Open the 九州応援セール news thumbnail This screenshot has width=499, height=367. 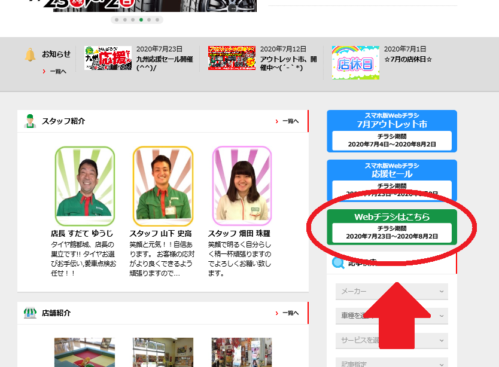pos(108,59)
